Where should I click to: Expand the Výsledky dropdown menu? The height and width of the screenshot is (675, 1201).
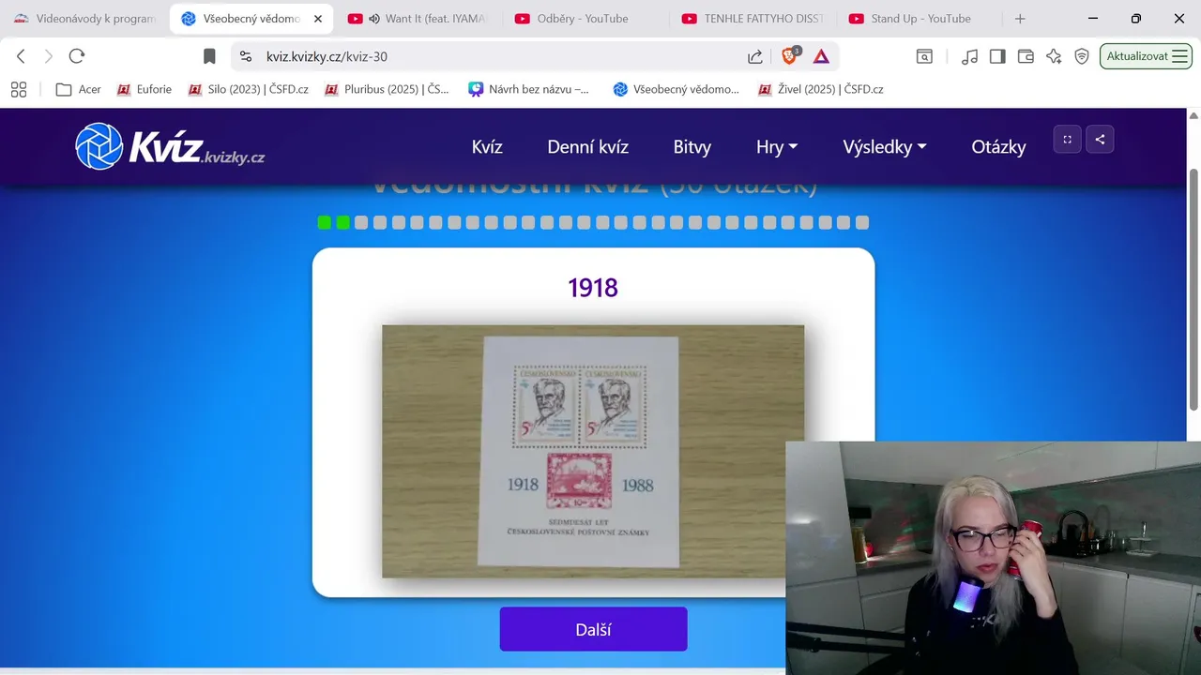point(885,146)
